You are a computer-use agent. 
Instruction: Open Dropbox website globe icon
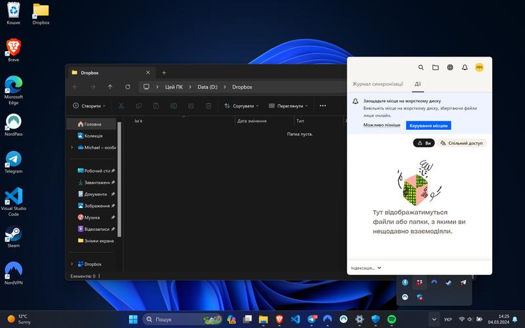tap(450, 68)
